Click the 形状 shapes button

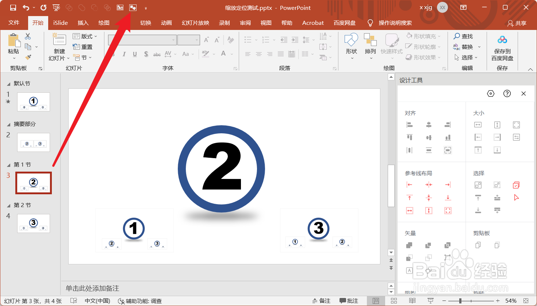coord(352,47)
